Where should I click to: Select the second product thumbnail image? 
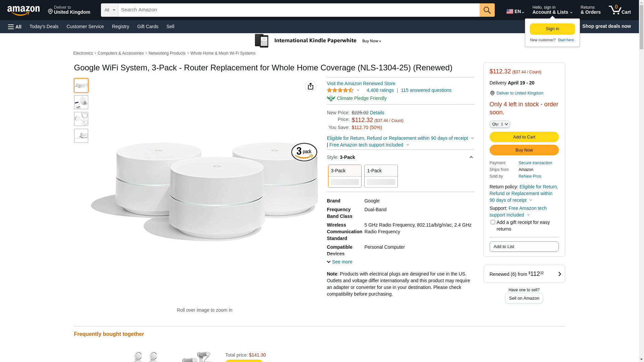tap(81, 102)
